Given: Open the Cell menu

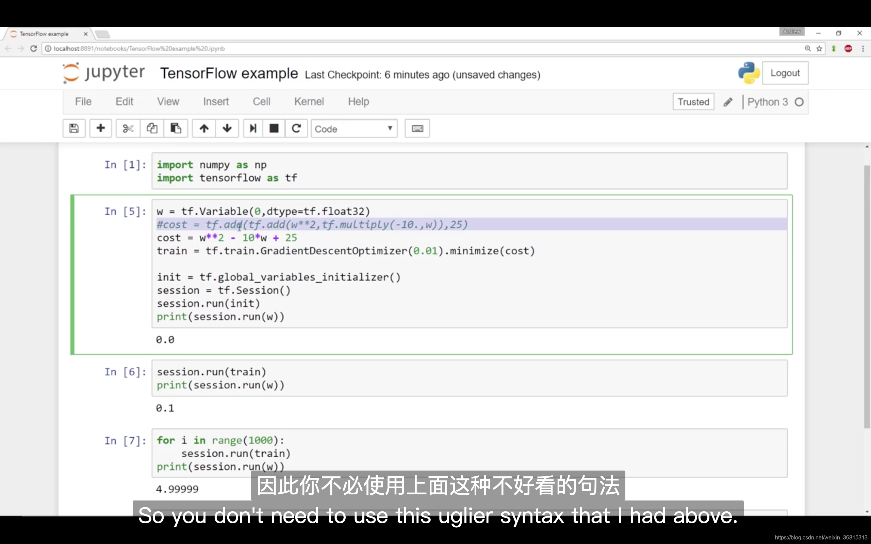Looking at the screenshot, I should coord(261,102).
